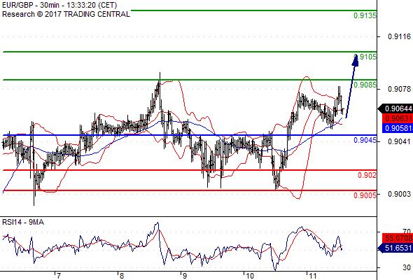Select the red 0.9005 support label
Image resolution: width=413 pixels, height=280 pixels.
[365, 195]
